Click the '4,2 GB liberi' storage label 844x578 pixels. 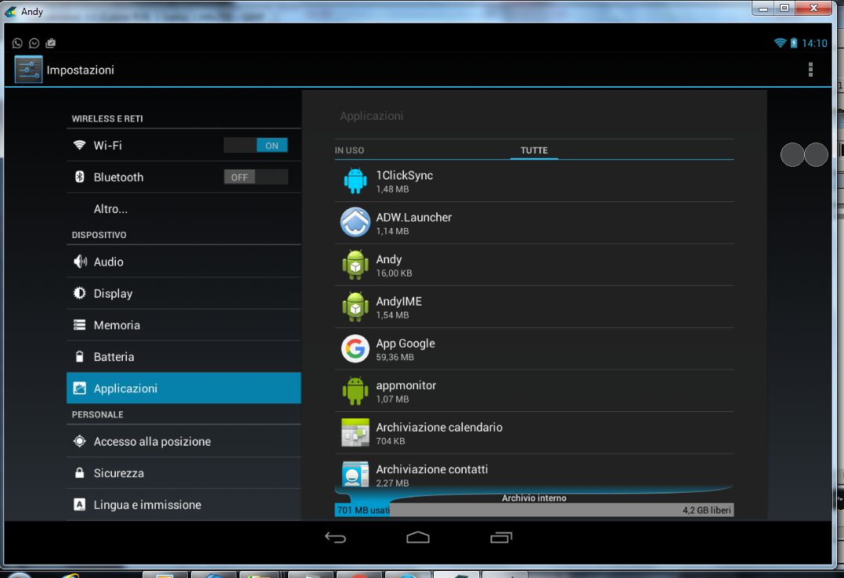pos(707,510)
